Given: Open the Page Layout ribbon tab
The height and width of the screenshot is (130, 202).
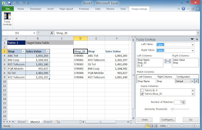Looking at the screenshot, I should coord(66,9).
